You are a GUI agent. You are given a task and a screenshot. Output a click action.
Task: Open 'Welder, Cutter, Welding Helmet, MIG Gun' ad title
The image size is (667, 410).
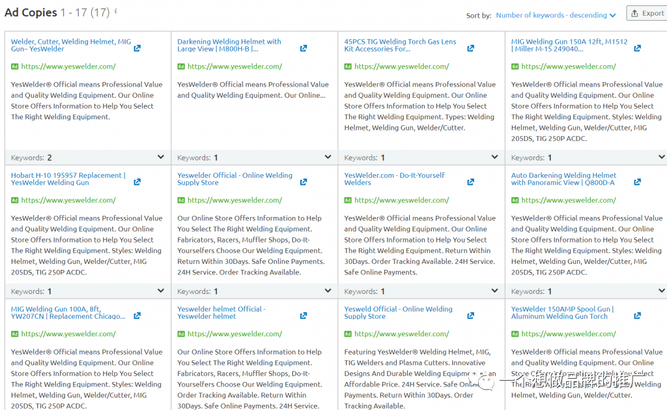[70, 45]
